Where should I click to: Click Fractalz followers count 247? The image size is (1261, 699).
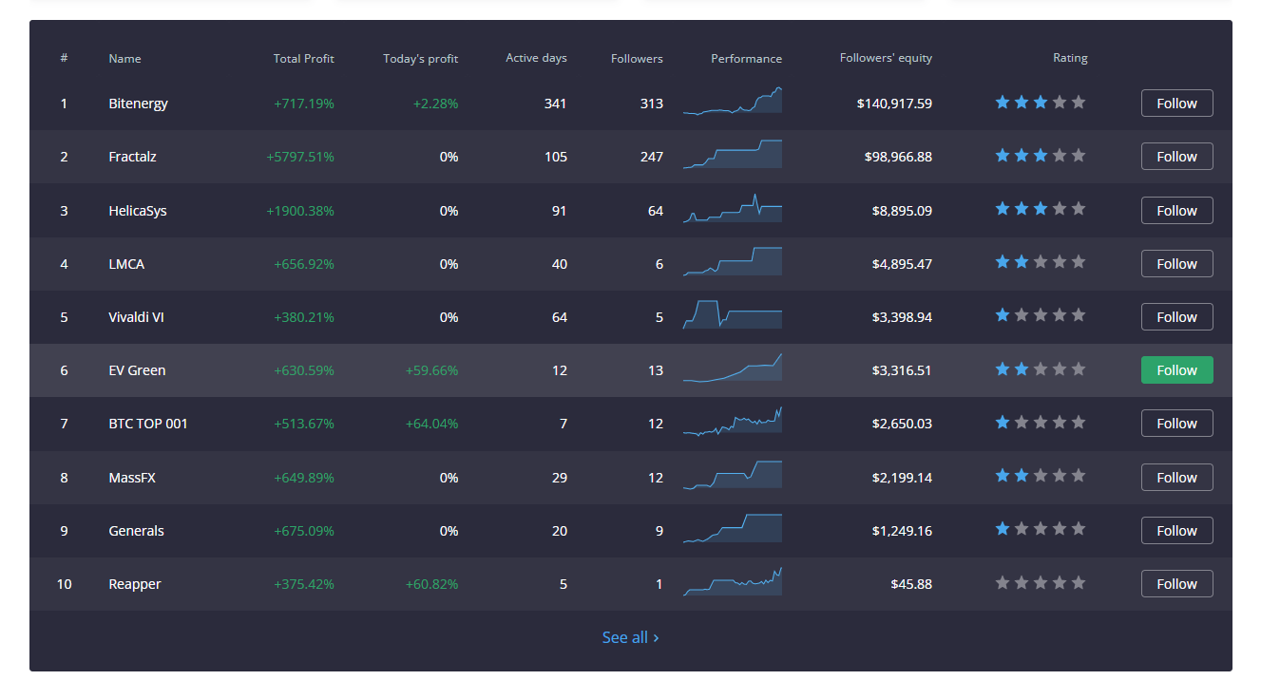coord(651,157)
